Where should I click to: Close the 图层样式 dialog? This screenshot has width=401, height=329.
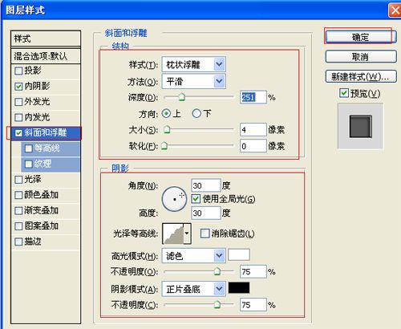(x=395, y=10)
